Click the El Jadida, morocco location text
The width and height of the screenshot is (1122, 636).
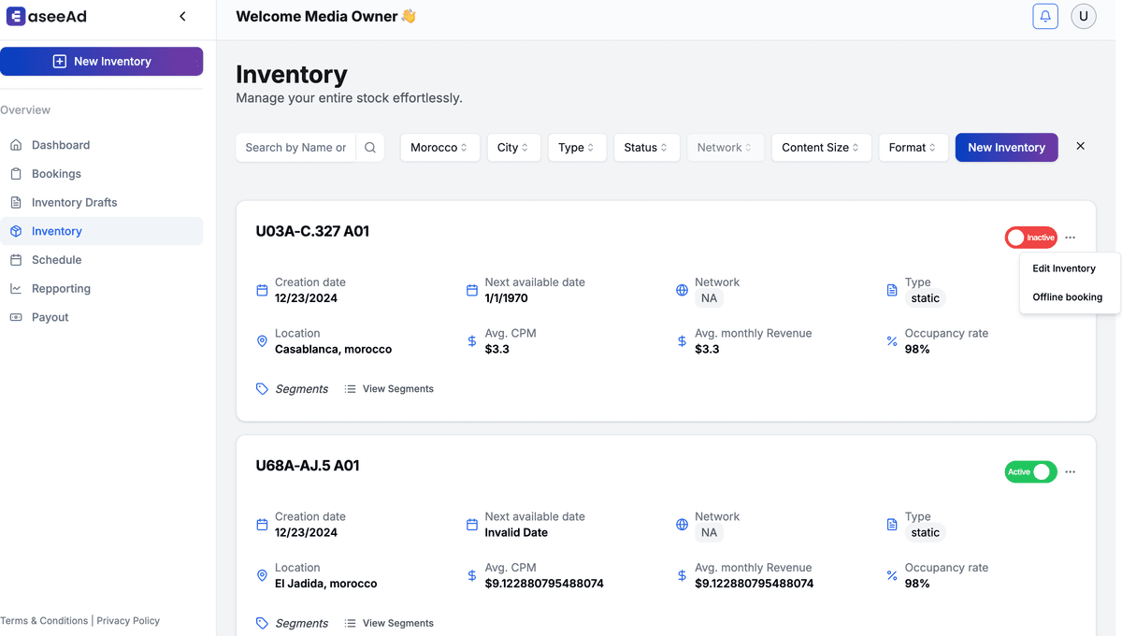326,584
